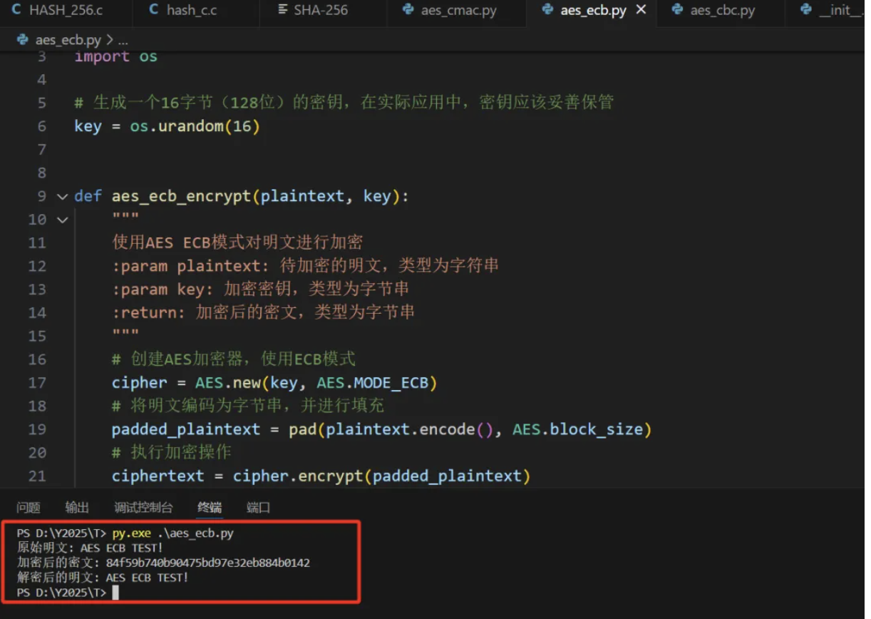
Task: Click the Python icon on aes_cbc.py tab
Action: pos(677,10)
